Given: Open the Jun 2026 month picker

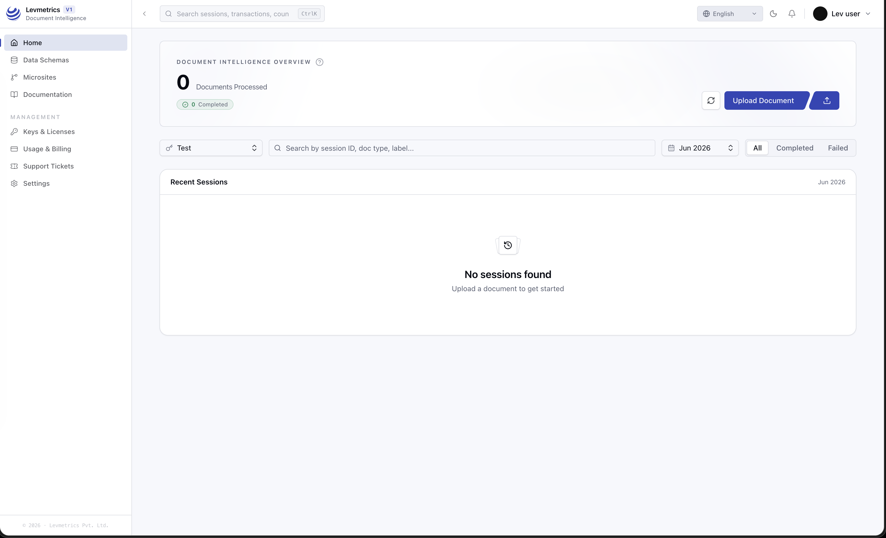Looking at the screenshot, I should pyautogui.click(x=700, y=148).
